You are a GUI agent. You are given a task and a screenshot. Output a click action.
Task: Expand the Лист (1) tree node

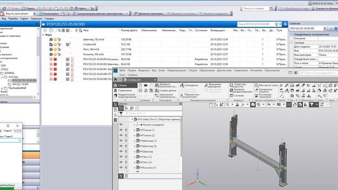pos(134,157)
